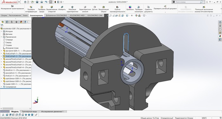Launch the Curvature display (Кривизна)

point(130,8)
